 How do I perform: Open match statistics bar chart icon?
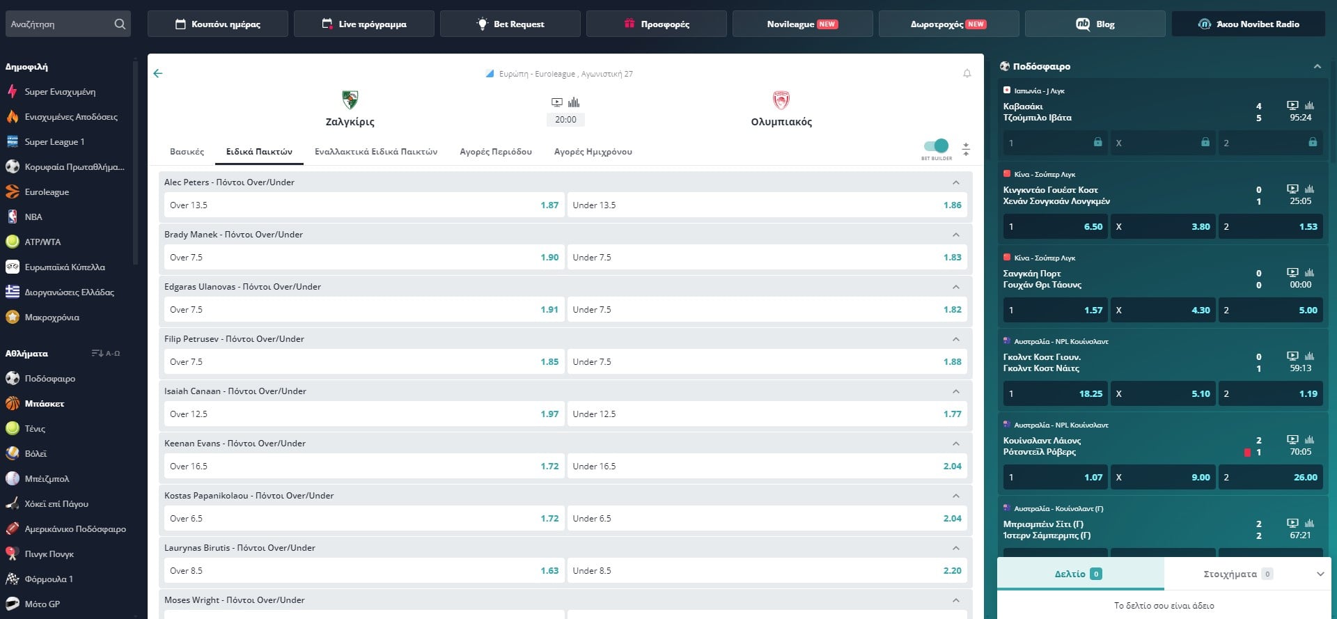click(574, 102)
